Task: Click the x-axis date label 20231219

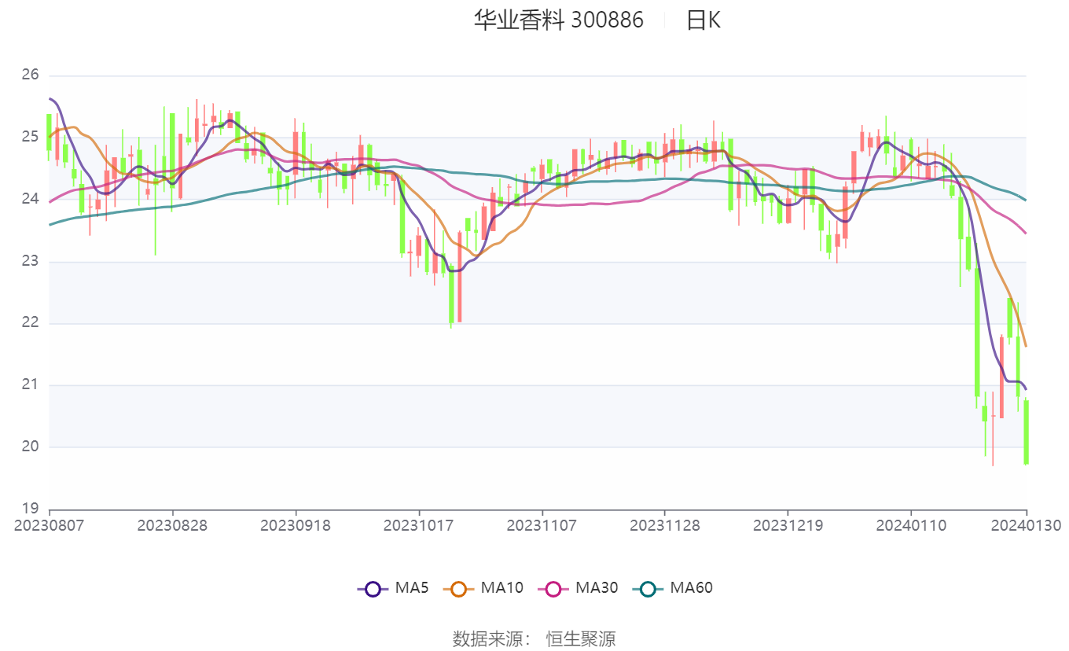Action: pyautogui.click(x=788, y=525)
